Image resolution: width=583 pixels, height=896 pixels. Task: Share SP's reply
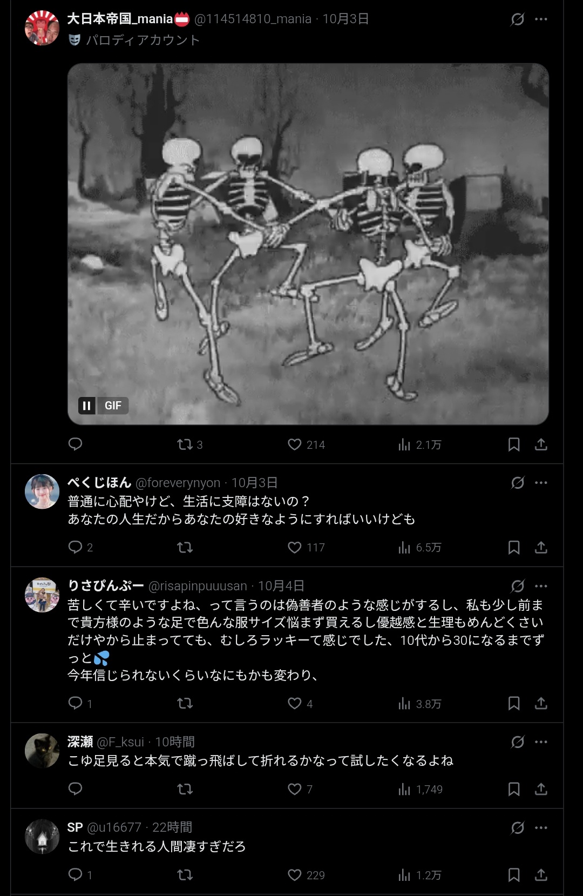click(x=541, y=875)
